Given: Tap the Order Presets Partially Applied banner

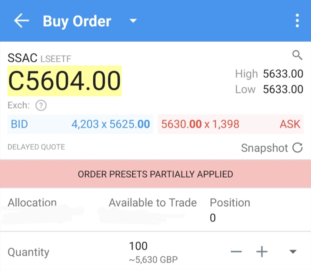Looking at the screenshot, I should click(155, 174).
